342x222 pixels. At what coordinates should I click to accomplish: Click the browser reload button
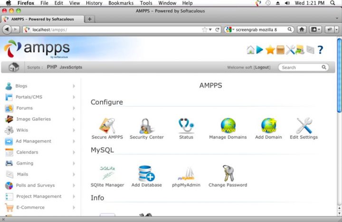pyautogui.click(x=218, y=29)
